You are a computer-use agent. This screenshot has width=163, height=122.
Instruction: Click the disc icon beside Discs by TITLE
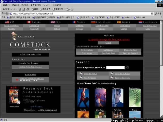tap(81, 73)
